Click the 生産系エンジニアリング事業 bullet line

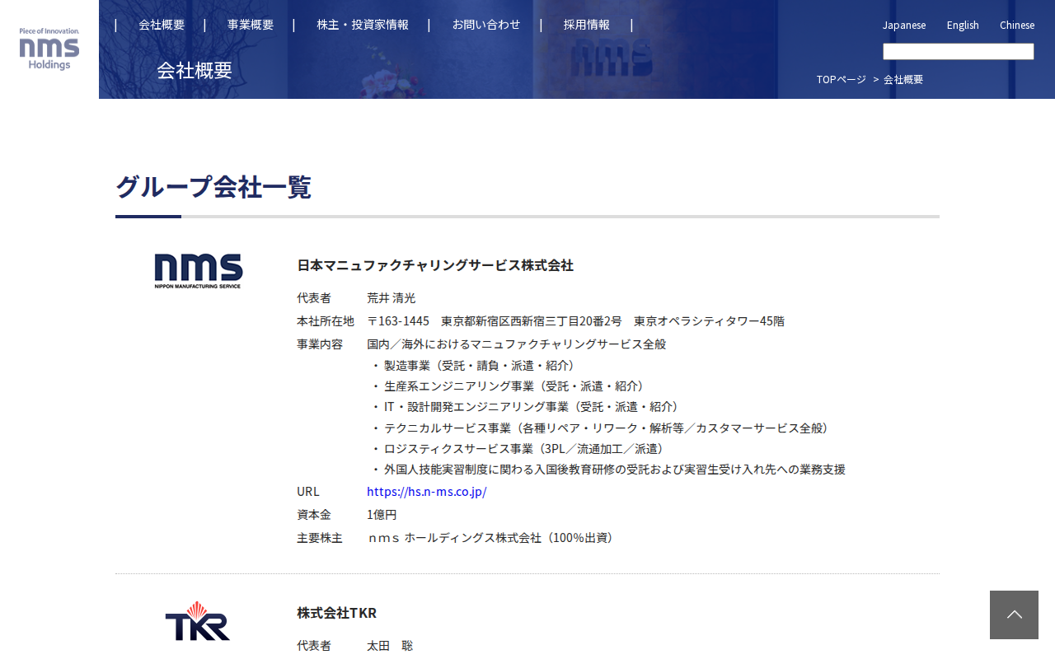508,386
